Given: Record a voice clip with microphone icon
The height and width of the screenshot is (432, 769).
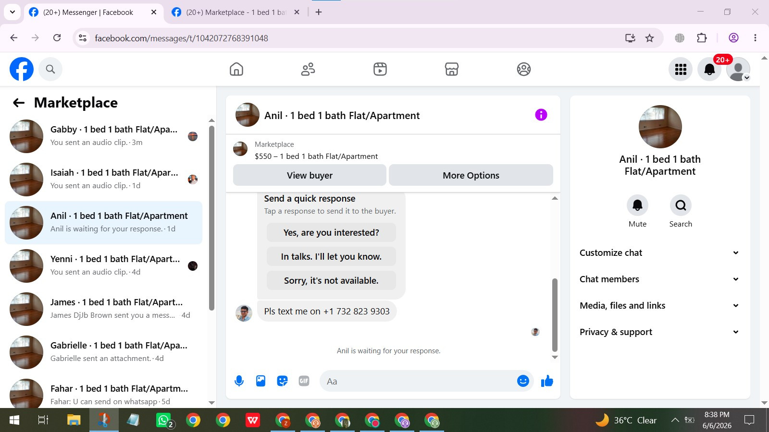Looking at the screenshot, I should pyautogui.click(x=239, y=381).
